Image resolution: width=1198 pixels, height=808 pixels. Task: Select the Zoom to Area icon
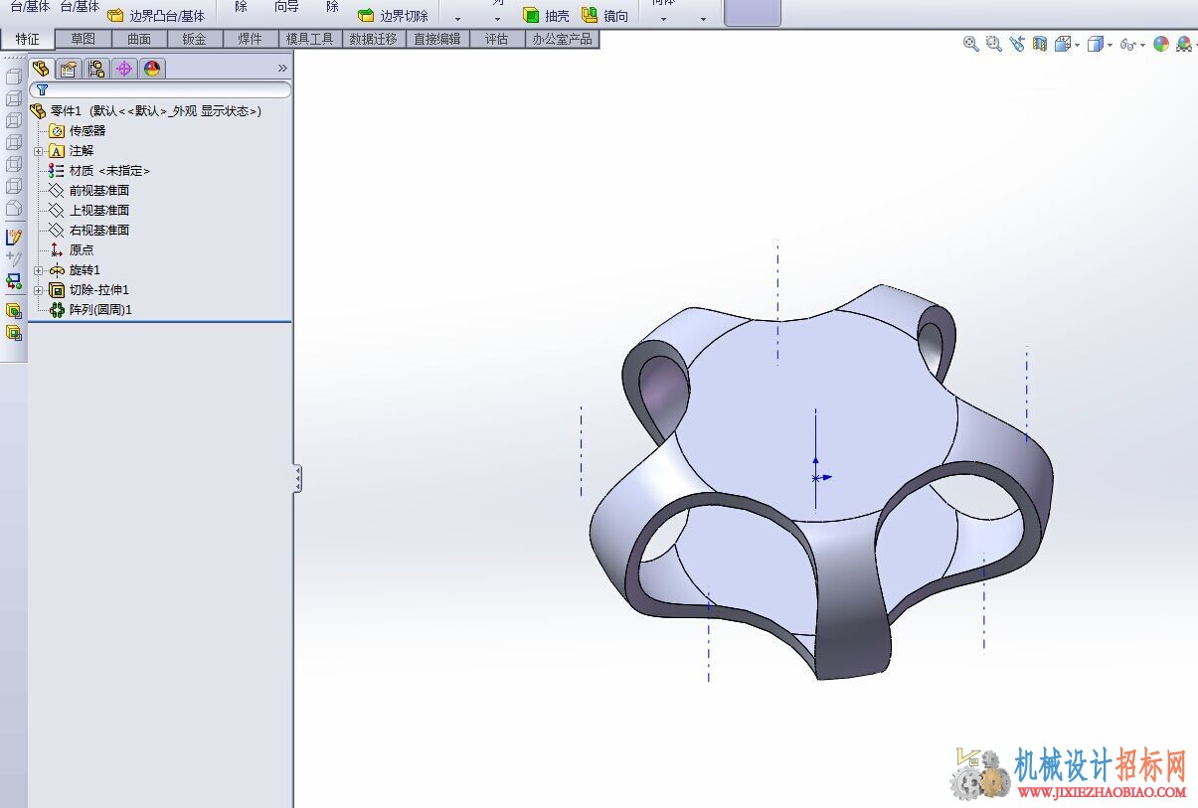993,44
